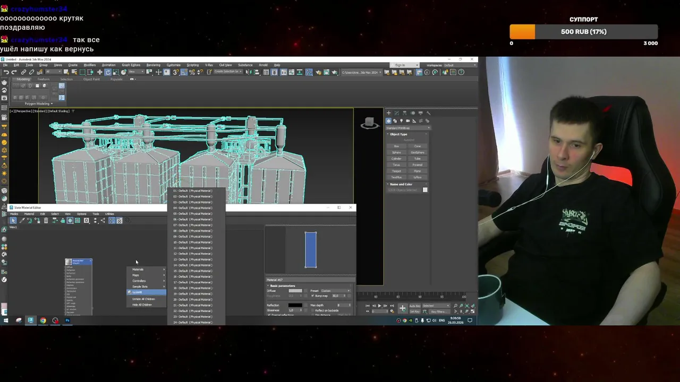Click the Windows Start button
The height and width of the screenshot is (382, 680).
tap(6, 320)
